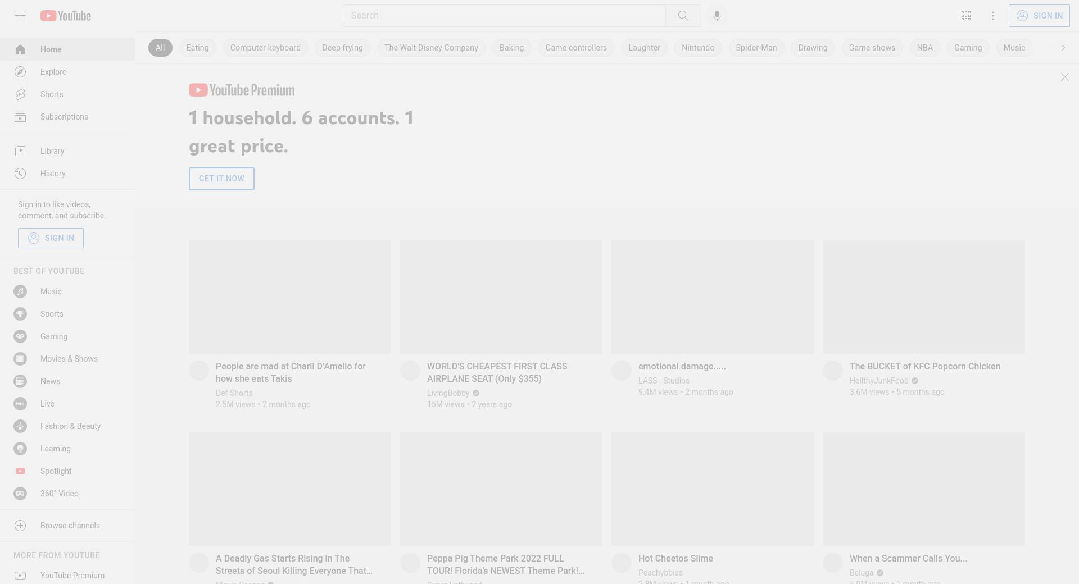Open Library in the sidebar

point(67,151)
